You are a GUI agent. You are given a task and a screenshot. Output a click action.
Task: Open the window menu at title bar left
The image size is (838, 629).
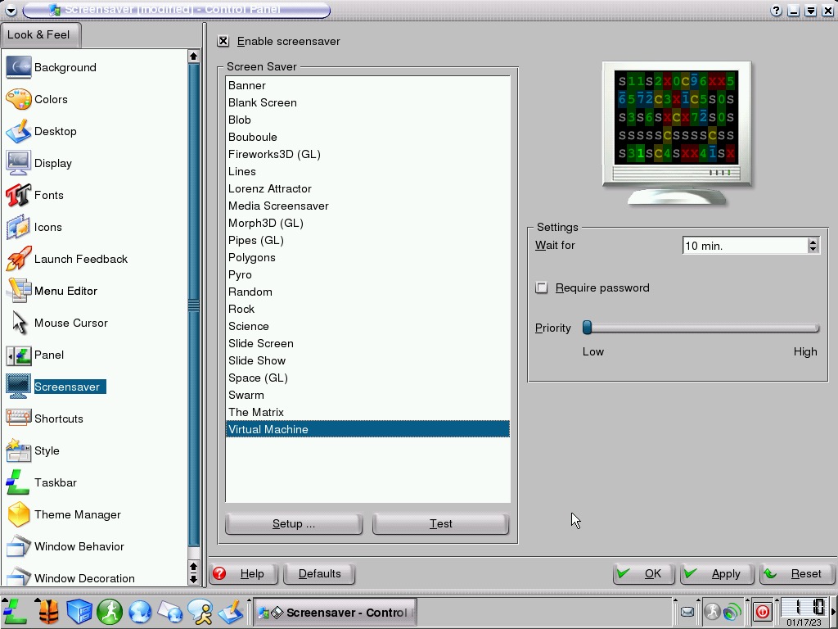pos(11,11)
